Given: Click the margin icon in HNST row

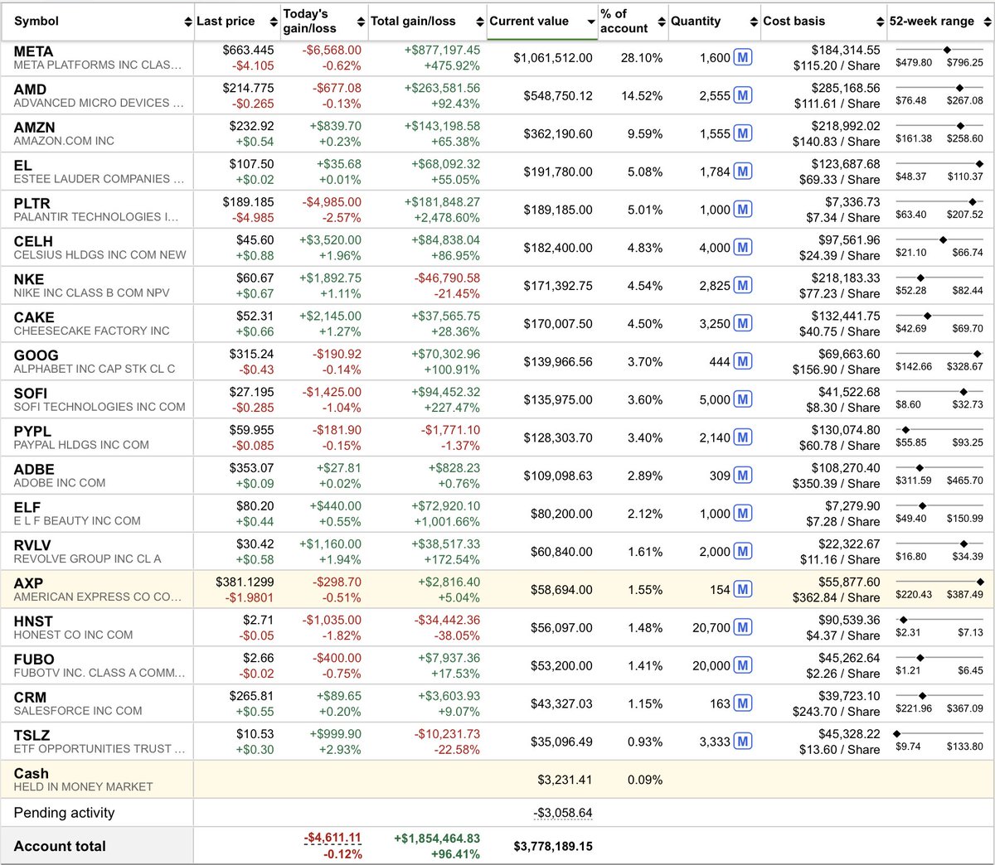Looking at the screenshot, I should click(x=743, y=628).
